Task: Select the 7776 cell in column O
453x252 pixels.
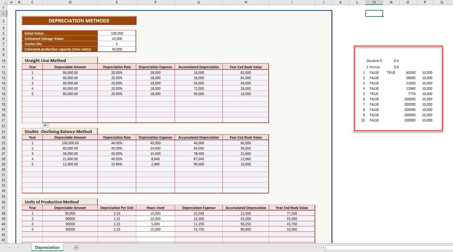Action: point(411,94)
